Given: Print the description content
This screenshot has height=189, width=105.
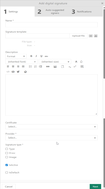Looking at the screenshot, I should (x=13, y=72).
